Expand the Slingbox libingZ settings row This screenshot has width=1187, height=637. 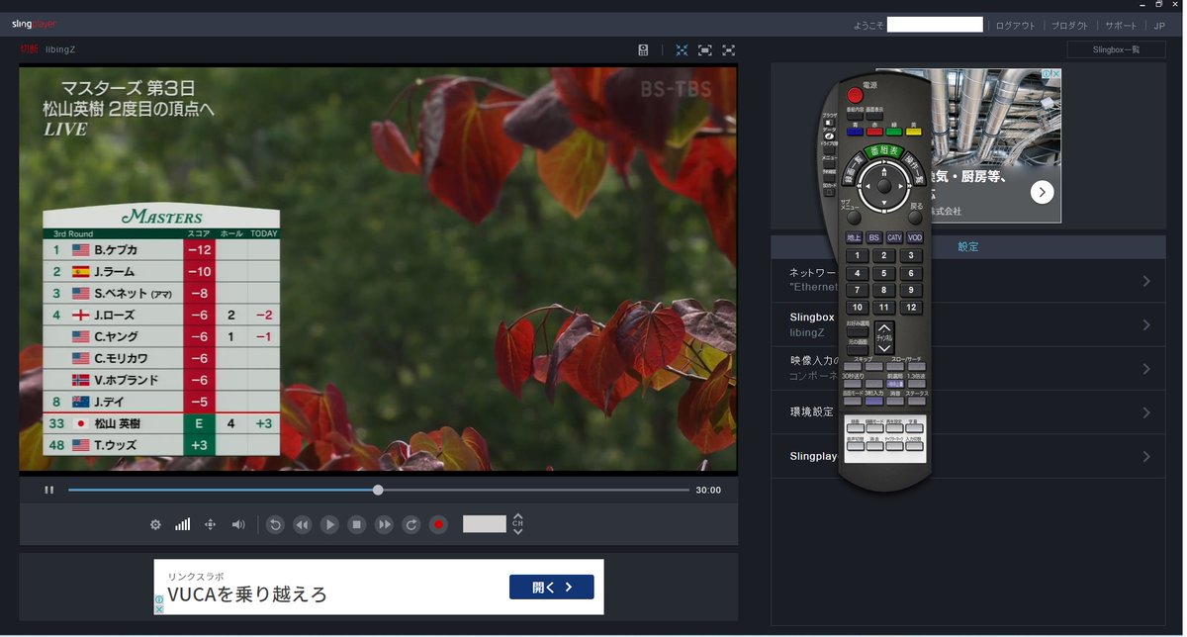tap(967, 324)
